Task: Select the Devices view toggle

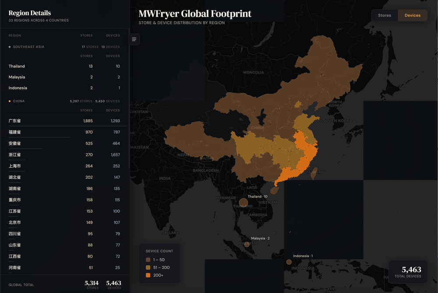Action: click(x=412, y=15)
